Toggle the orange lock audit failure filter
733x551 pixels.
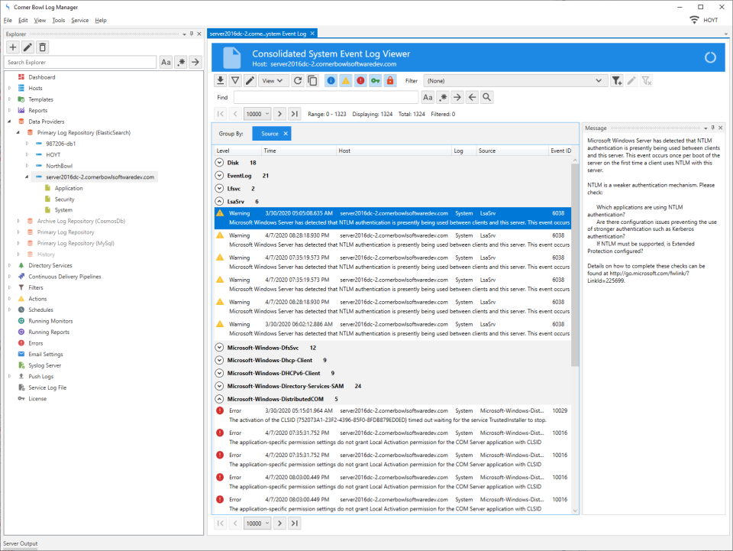[390, 80]
